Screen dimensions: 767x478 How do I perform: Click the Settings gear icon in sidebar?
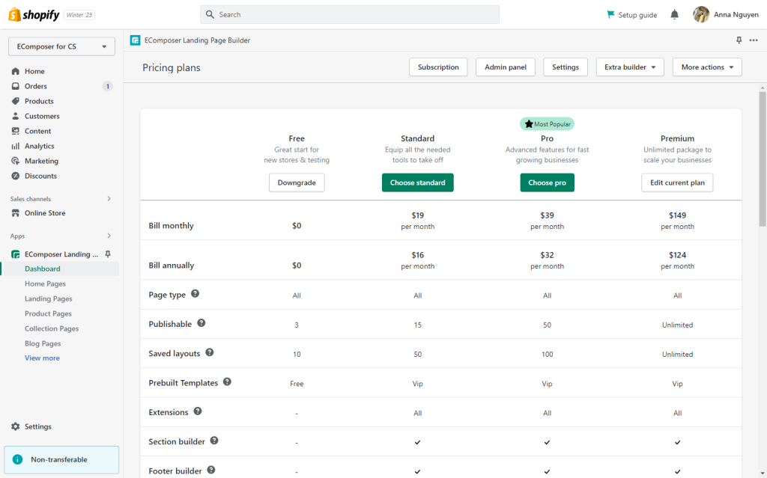[16, 426]
